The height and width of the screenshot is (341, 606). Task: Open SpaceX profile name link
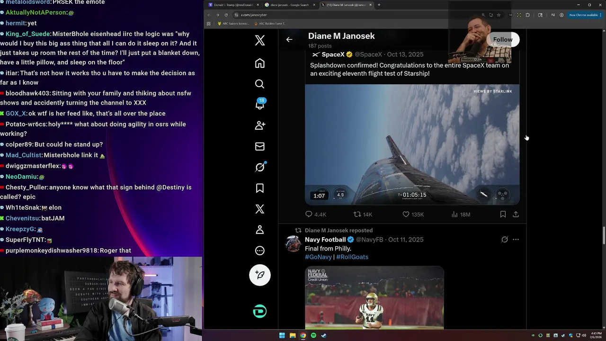pyautogui.click(x=333, y=54)
